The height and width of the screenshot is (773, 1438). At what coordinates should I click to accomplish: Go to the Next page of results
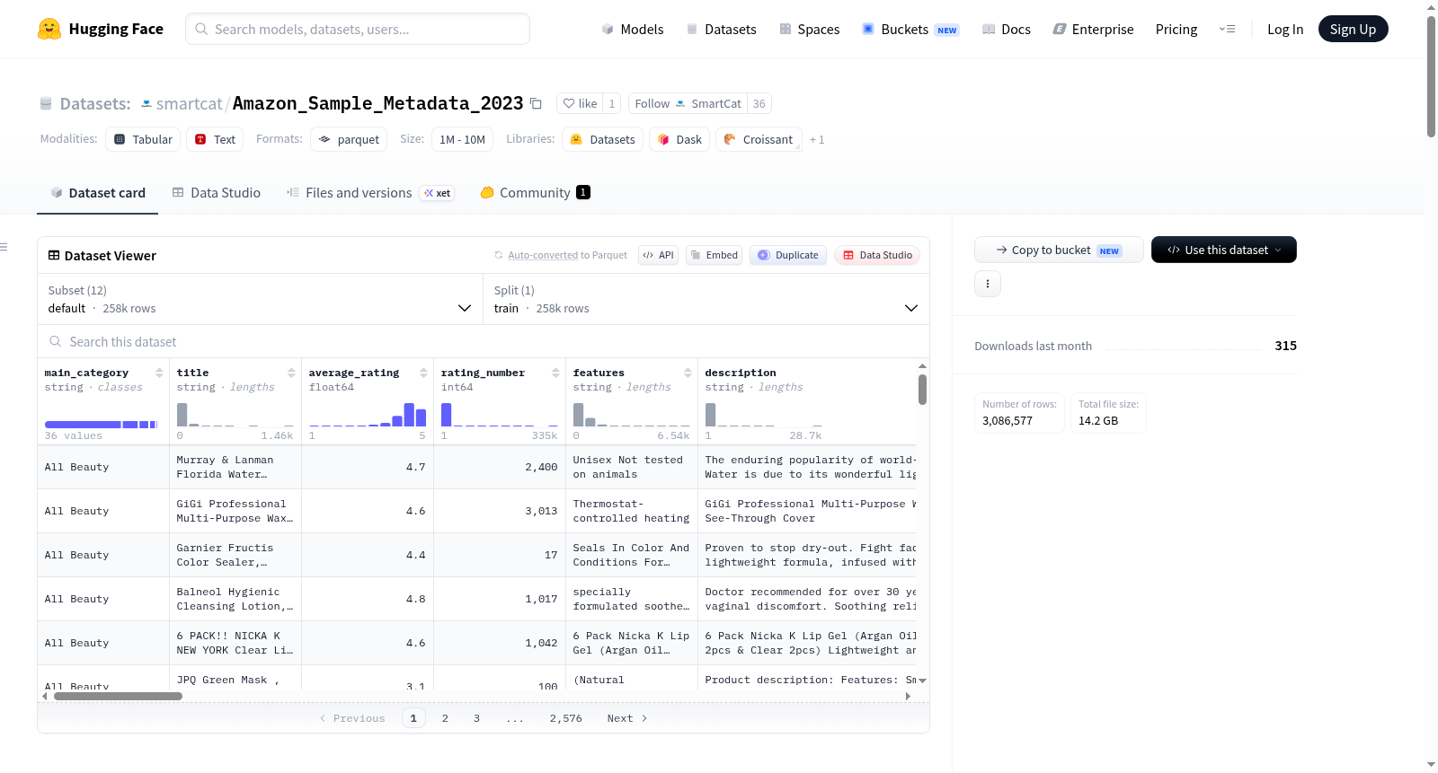point(626,718)
